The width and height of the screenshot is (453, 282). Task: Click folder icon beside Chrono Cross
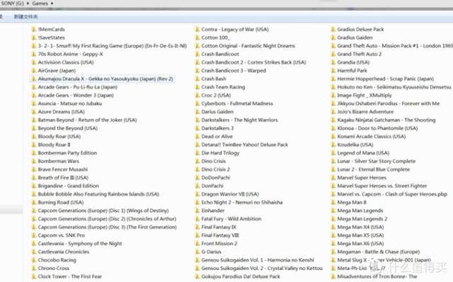coord(34,268)
